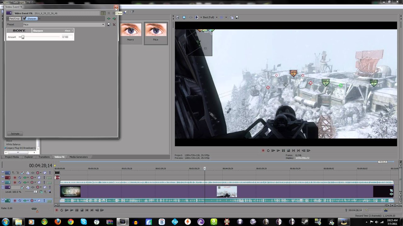
Task: Open the Project Video Properties icon in preview
Action: click(x=177, y=17)
